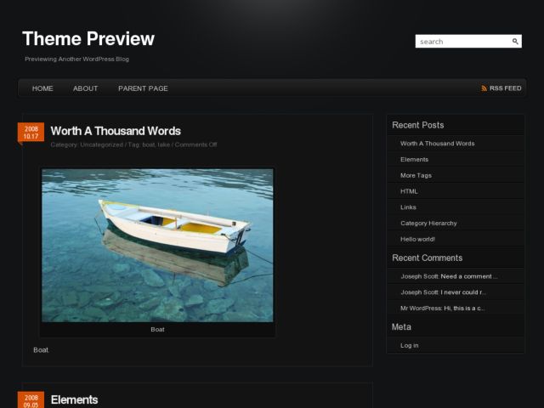Open More Tags recent post
This screenshot has width=544, height=408.
tap(416, 175)
